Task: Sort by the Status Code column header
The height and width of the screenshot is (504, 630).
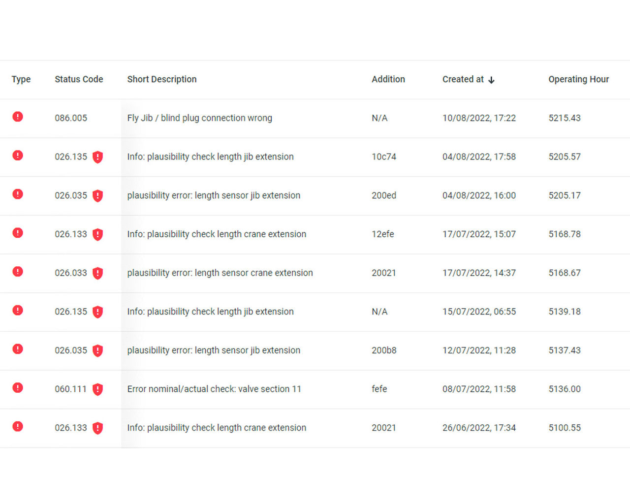Action: (79, 79)
